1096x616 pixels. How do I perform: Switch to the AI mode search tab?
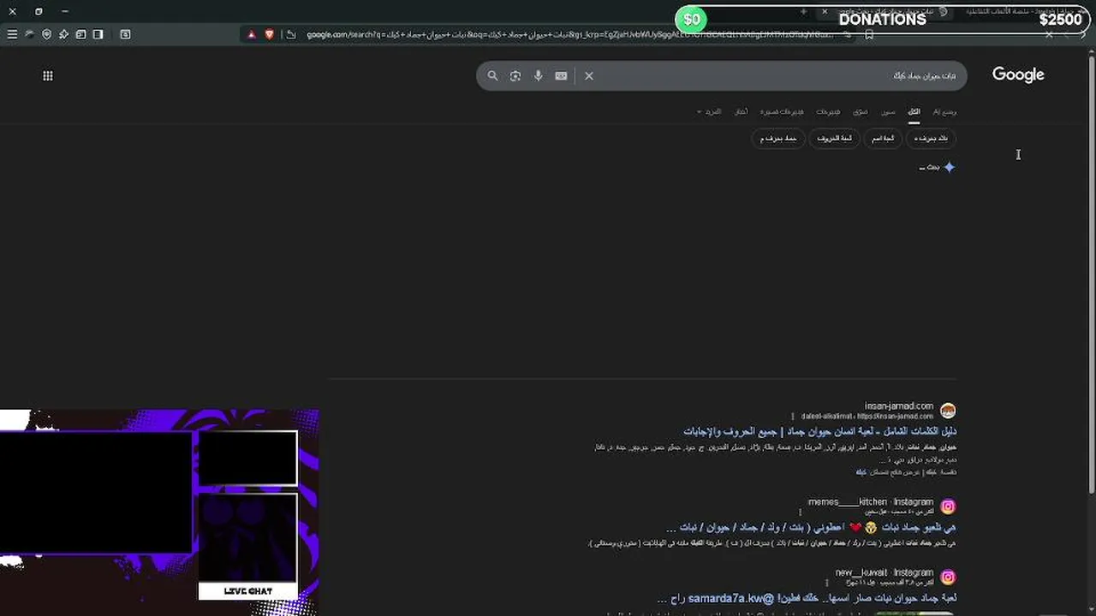tap(944, 111)
